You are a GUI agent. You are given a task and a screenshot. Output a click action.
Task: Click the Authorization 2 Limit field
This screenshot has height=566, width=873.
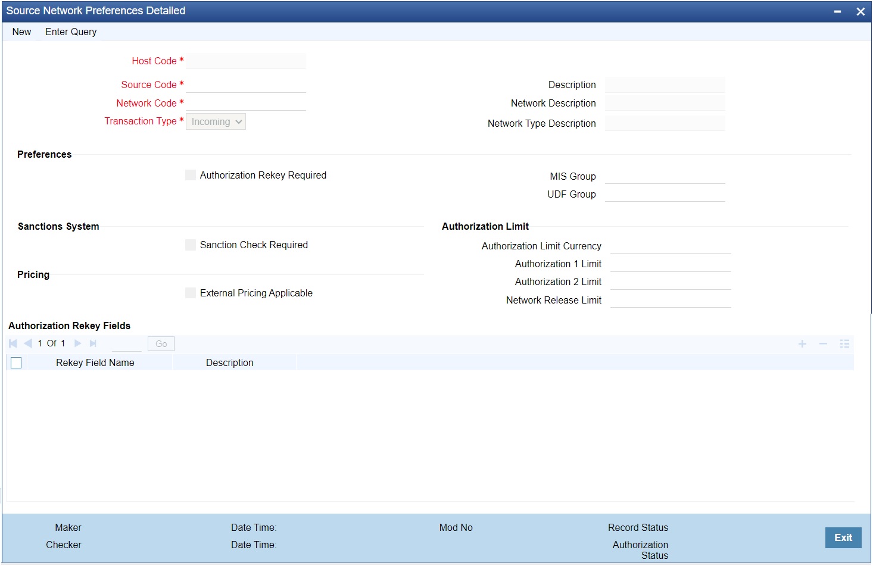coord(671,282)
